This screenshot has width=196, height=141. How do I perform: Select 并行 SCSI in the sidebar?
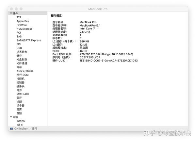(x=23, y=75)
